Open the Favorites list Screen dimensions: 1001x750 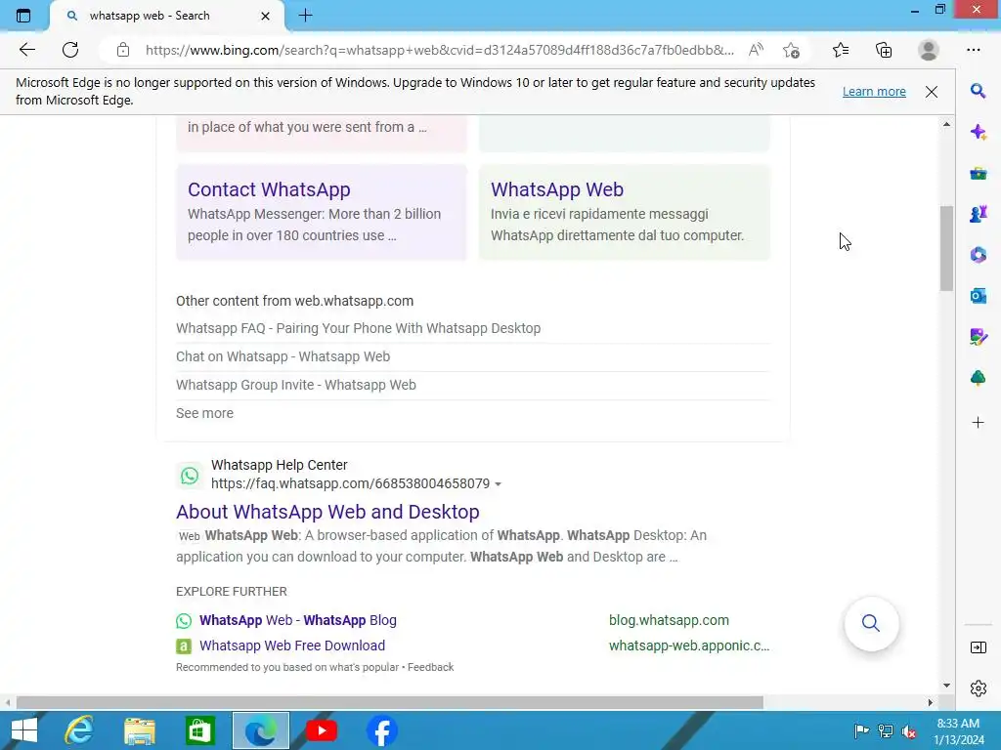(841, 50)
